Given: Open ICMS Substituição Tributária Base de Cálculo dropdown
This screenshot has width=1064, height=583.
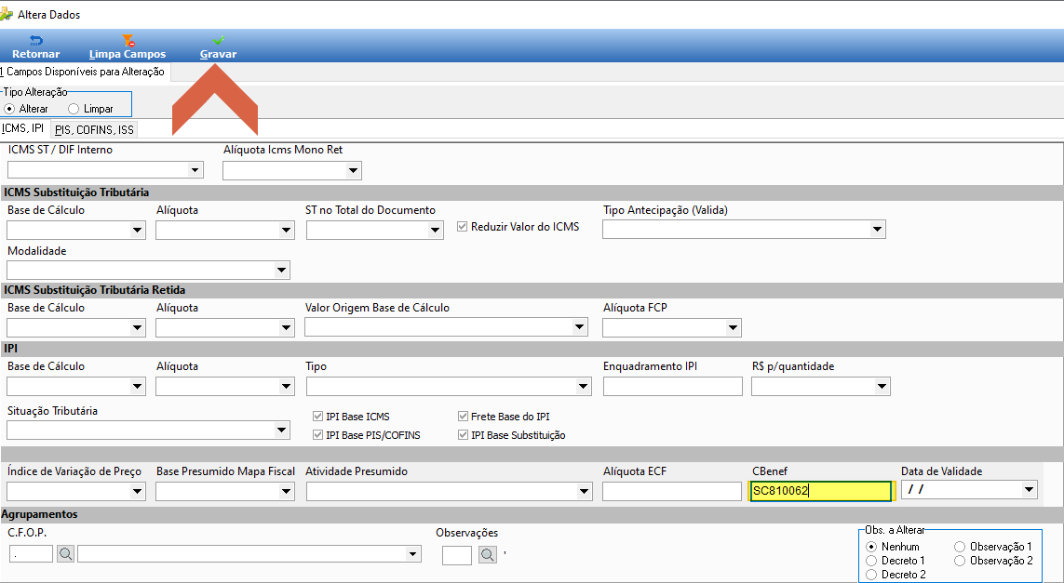Looking at the screenshot, I should [137, 231].
